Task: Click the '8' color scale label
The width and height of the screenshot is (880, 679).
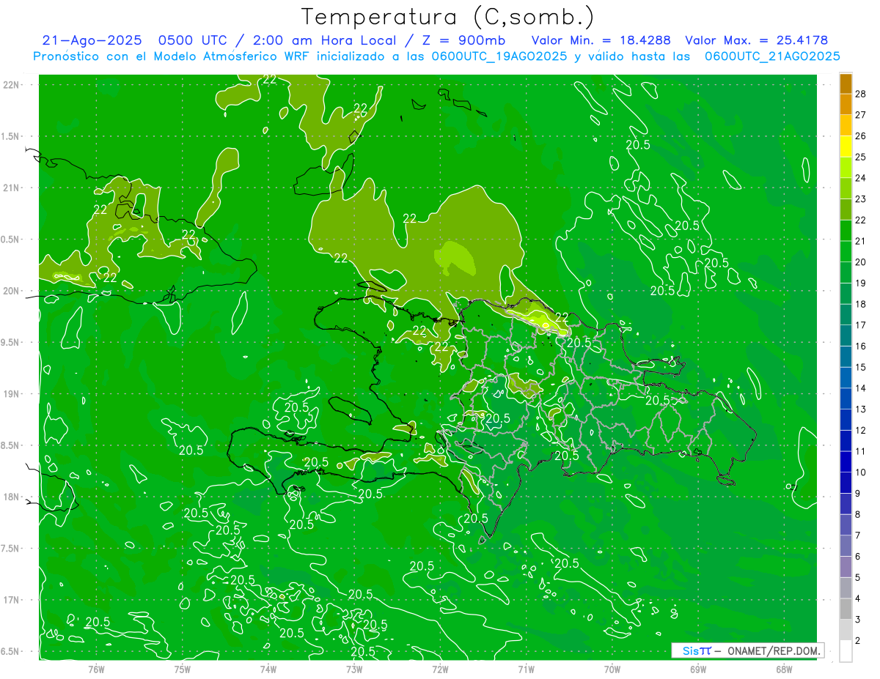Action: (859, 514)
